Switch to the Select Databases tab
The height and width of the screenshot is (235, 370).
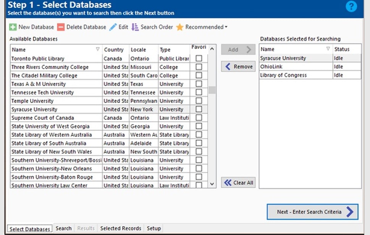(x=30, y=229)
